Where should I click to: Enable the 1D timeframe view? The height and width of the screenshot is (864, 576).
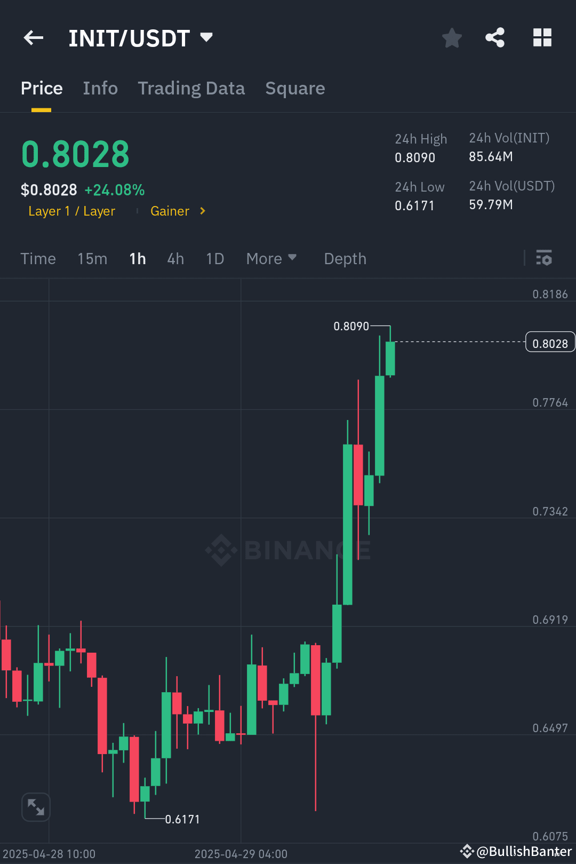(214, 258)
